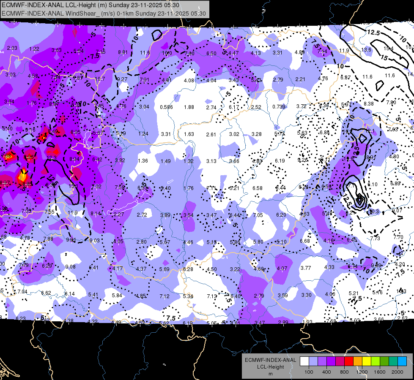Click the wind shear value 2.74
Screen dimensions: 414x380
(x=211, y=107)
